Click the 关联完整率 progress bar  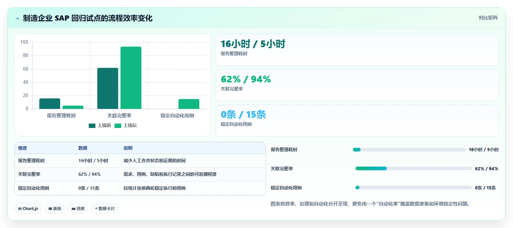[414, 168]
